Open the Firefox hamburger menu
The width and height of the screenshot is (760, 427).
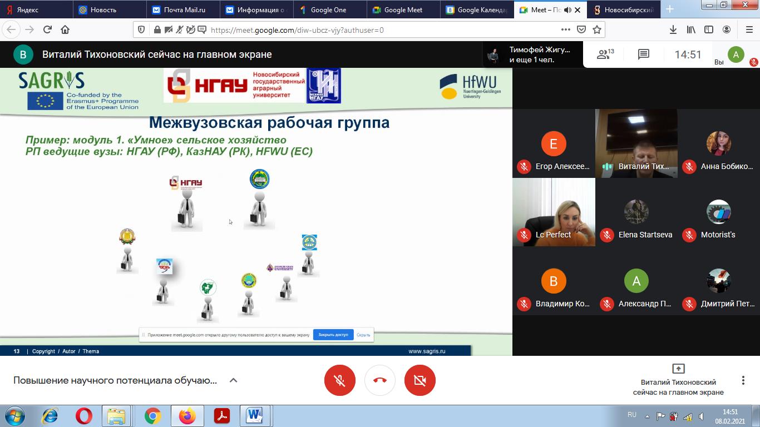[x=749, y=29]
